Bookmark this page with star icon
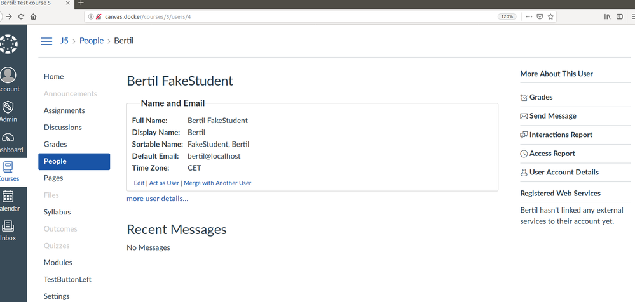This screenshot has height=302, width=635. (550, 16)
